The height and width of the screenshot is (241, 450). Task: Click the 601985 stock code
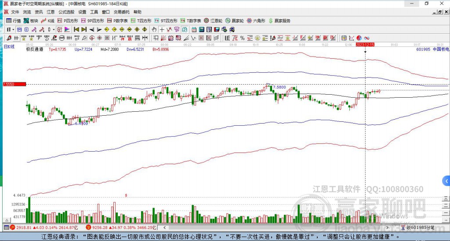(x=423, y=49)
